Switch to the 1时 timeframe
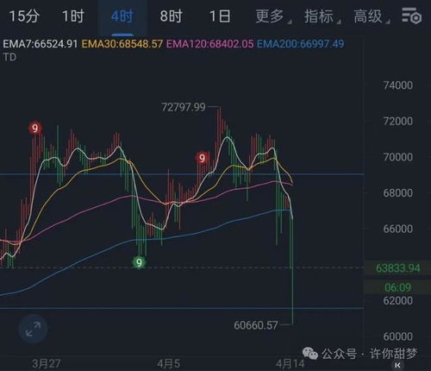The image size is (431, 371). pos(73,16)
